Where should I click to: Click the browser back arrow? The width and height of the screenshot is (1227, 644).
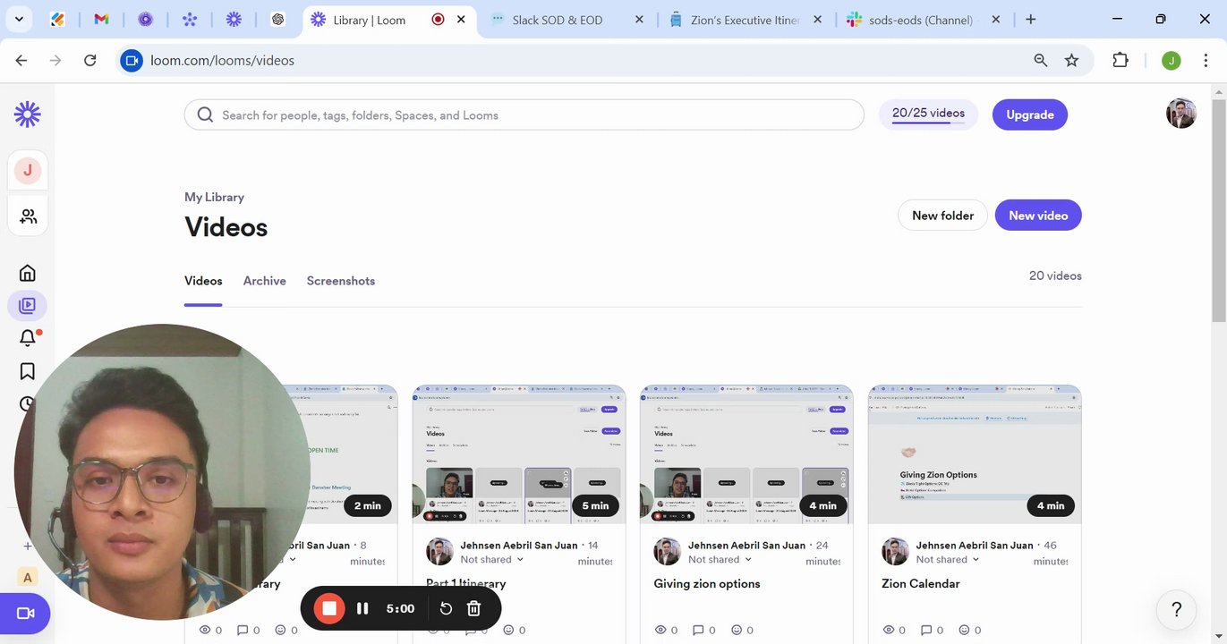[x=21, y=60]
